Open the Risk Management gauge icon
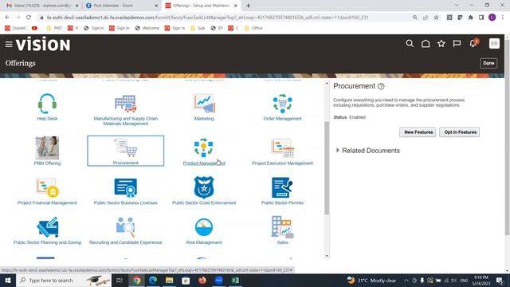The height and width of the screenshot is (287, 510). click(204, 227)
